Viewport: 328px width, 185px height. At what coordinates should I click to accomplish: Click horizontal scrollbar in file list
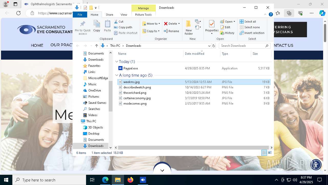tap(194, 147)
